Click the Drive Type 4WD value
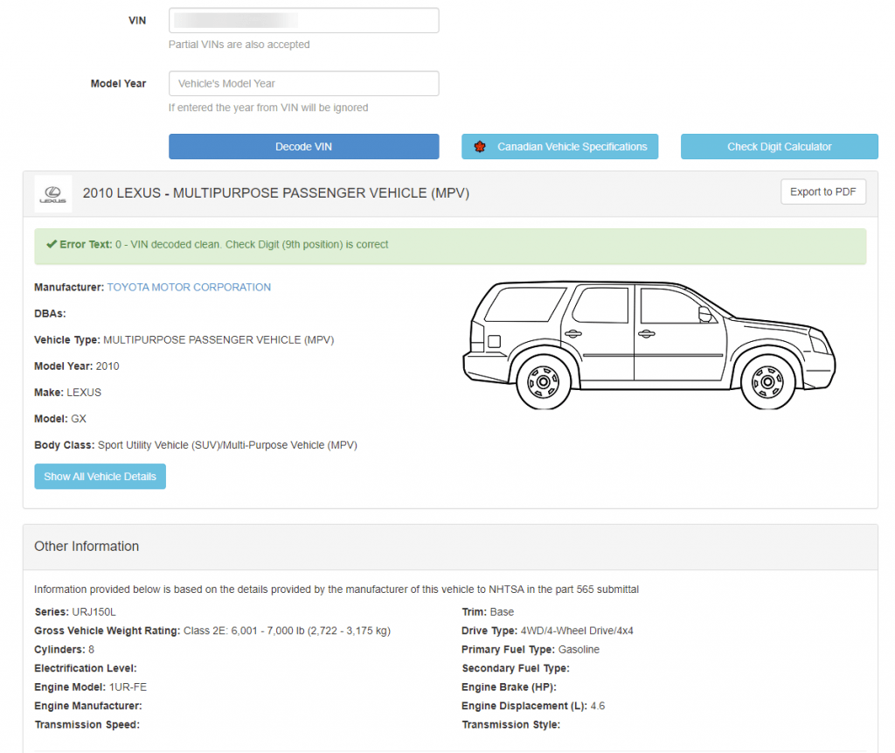The image size is (895, 753). pos(577,631)
